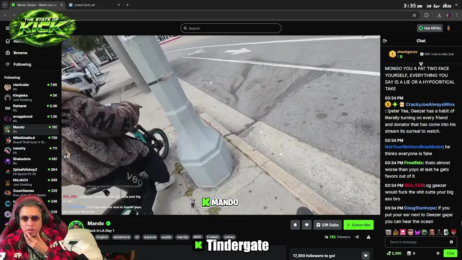462x260 pixels.
Task: Open wvagabond channel in Following list
Action: 31,119
